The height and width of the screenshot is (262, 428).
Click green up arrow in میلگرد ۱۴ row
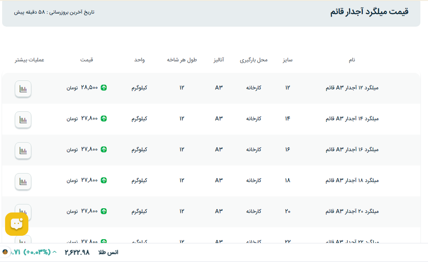pyautogui.click(x=104, y=119)
